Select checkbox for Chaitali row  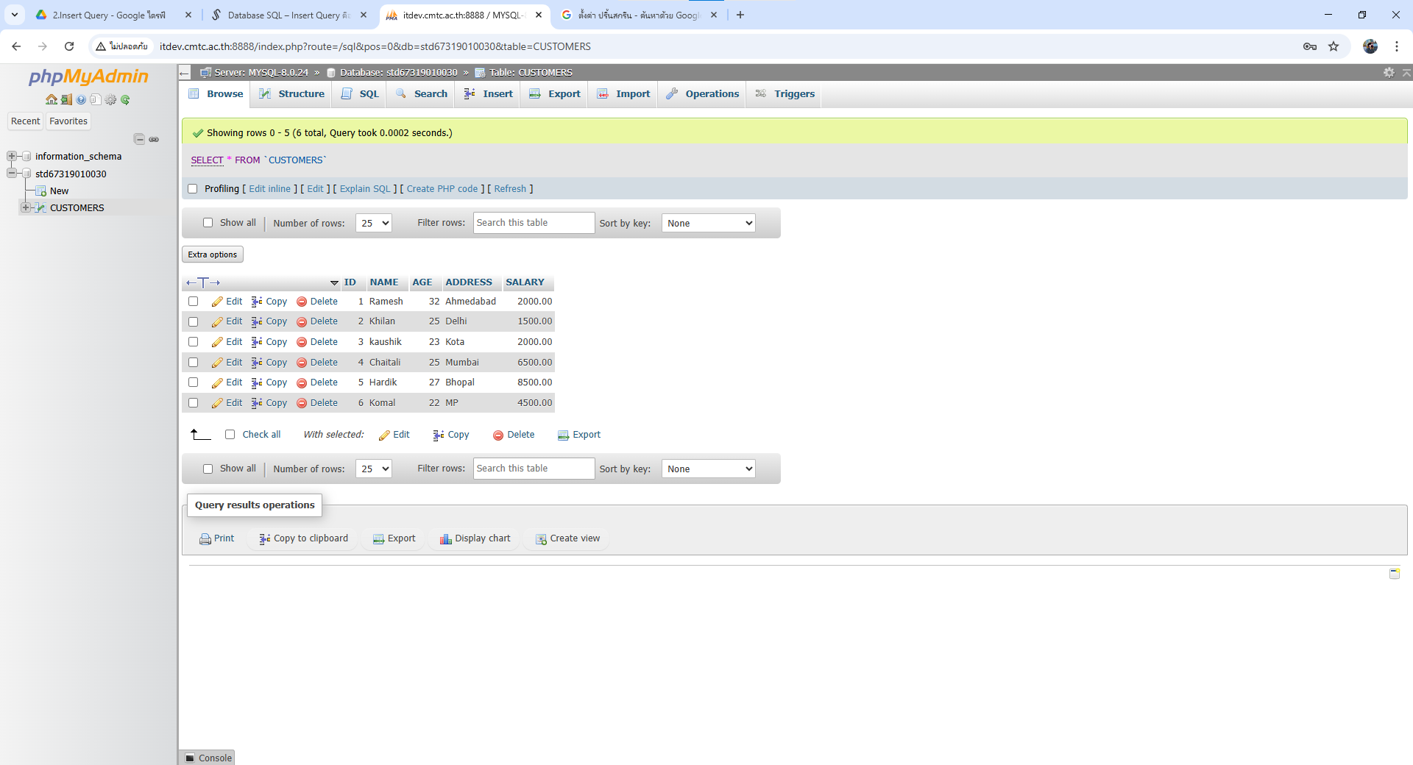click(194, 363)
